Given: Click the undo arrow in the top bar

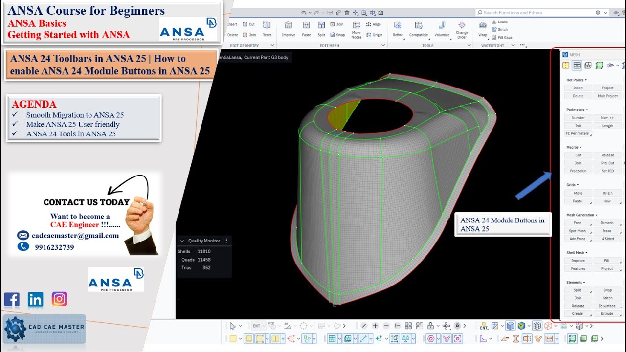Looking at the screenshot, I should pos(304,13).
